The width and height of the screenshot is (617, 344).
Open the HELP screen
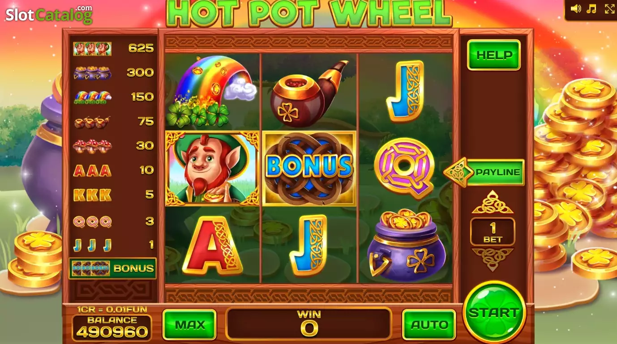(494, 55)
